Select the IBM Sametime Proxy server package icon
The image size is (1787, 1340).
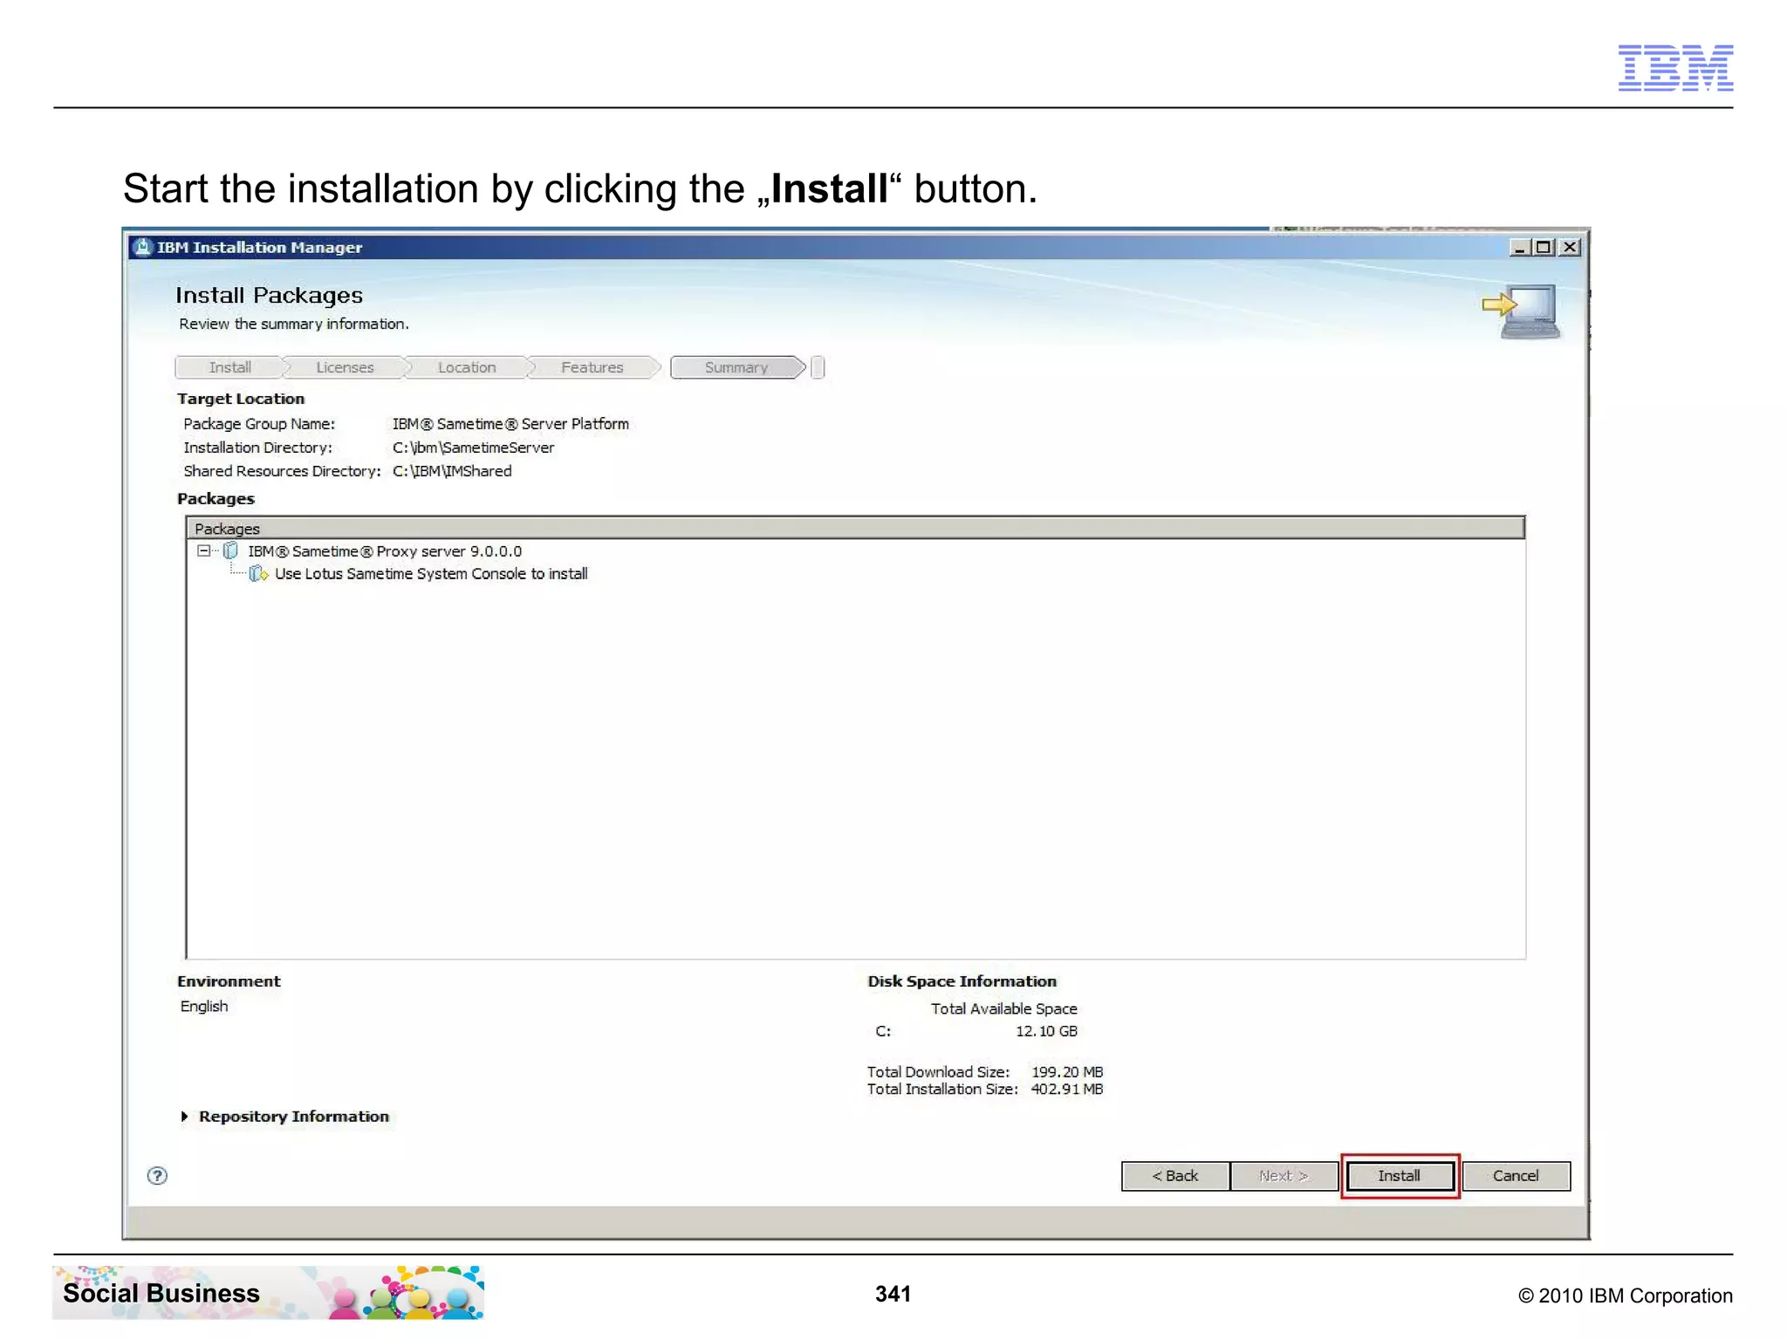pyautogui.click(x=230, y=550)
